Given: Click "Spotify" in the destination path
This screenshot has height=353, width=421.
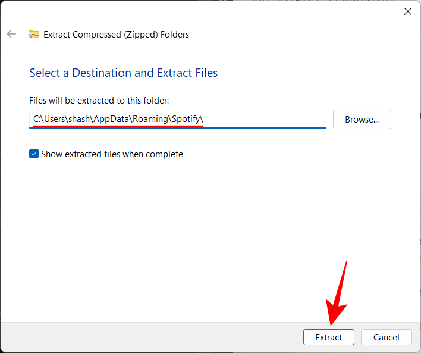Looking at the screenshot, I should (185, 119).
